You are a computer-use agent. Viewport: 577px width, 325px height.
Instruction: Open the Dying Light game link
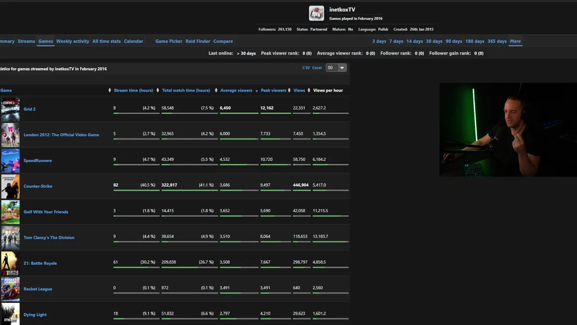35,315
